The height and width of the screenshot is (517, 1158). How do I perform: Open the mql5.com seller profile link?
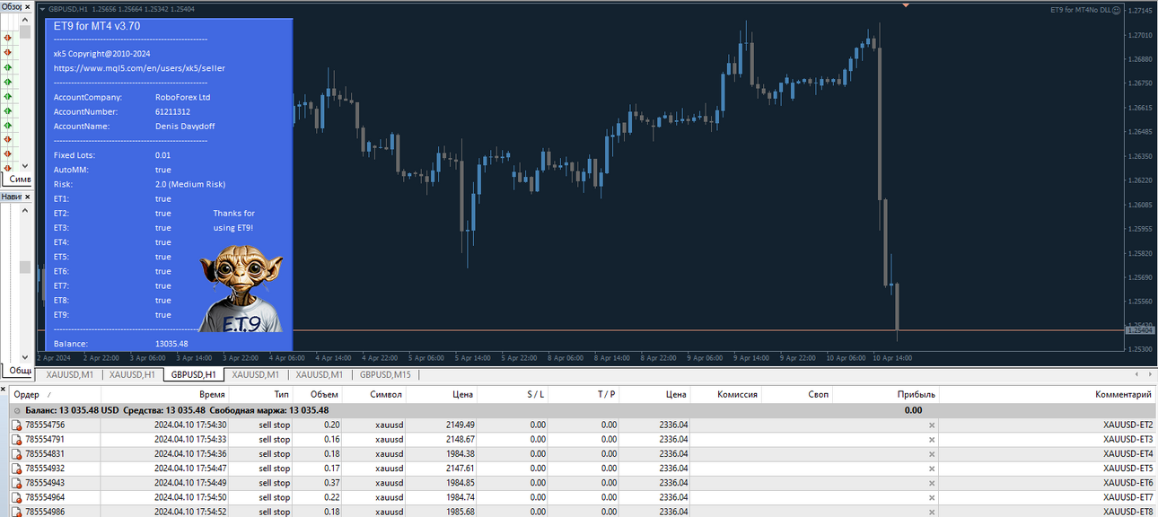pyautogui.click(x=139, y=68)
